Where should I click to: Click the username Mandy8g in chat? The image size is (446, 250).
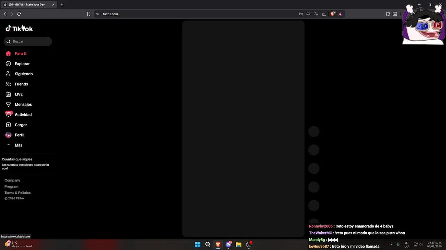pos(317,240)
